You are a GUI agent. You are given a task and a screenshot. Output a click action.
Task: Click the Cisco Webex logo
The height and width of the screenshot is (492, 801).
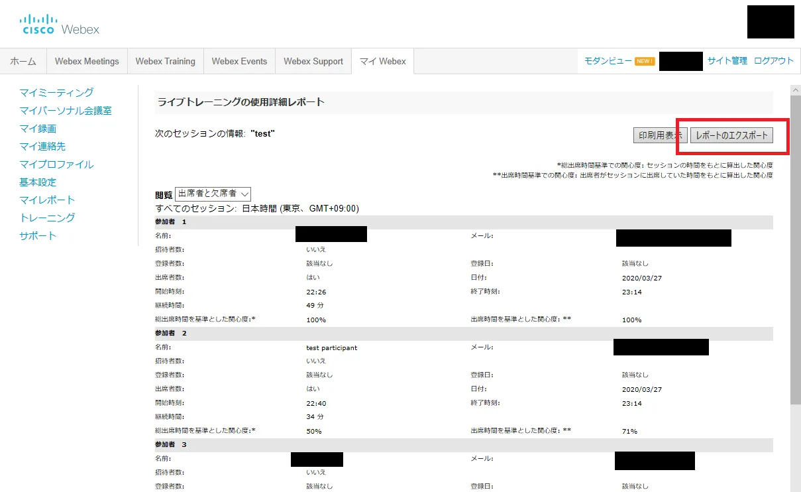click(x=60, y=25)
